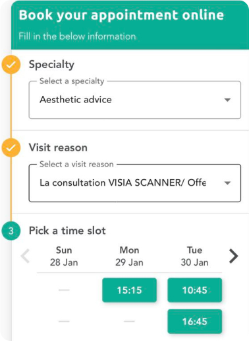This screenshot has width=249, height=341.
Task: Open the visit reason dropdown arrow
Action: [x=227, y=183]
